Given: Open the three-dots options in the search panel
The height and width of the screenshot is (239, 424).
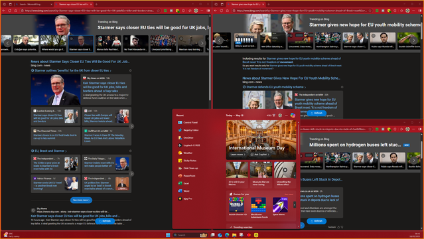Looking at the screenshot, I should click(287, 116).
